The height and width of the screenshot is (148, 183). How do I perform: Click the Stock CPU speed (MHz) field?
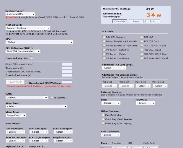tap(67, 64)
